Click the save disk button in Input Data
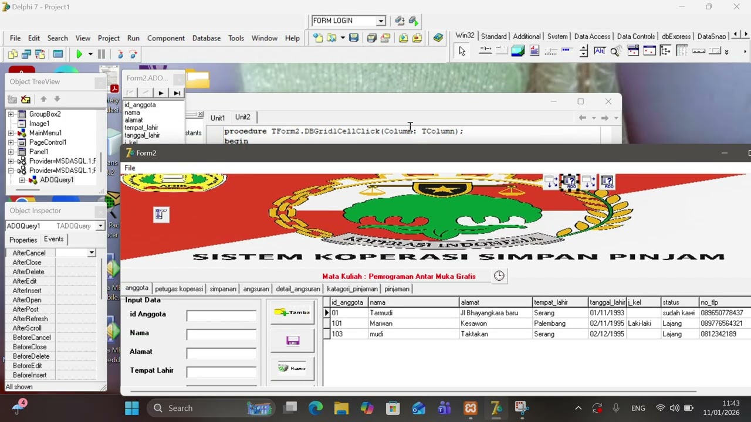751x422 pixels. [x=293, y=341]
